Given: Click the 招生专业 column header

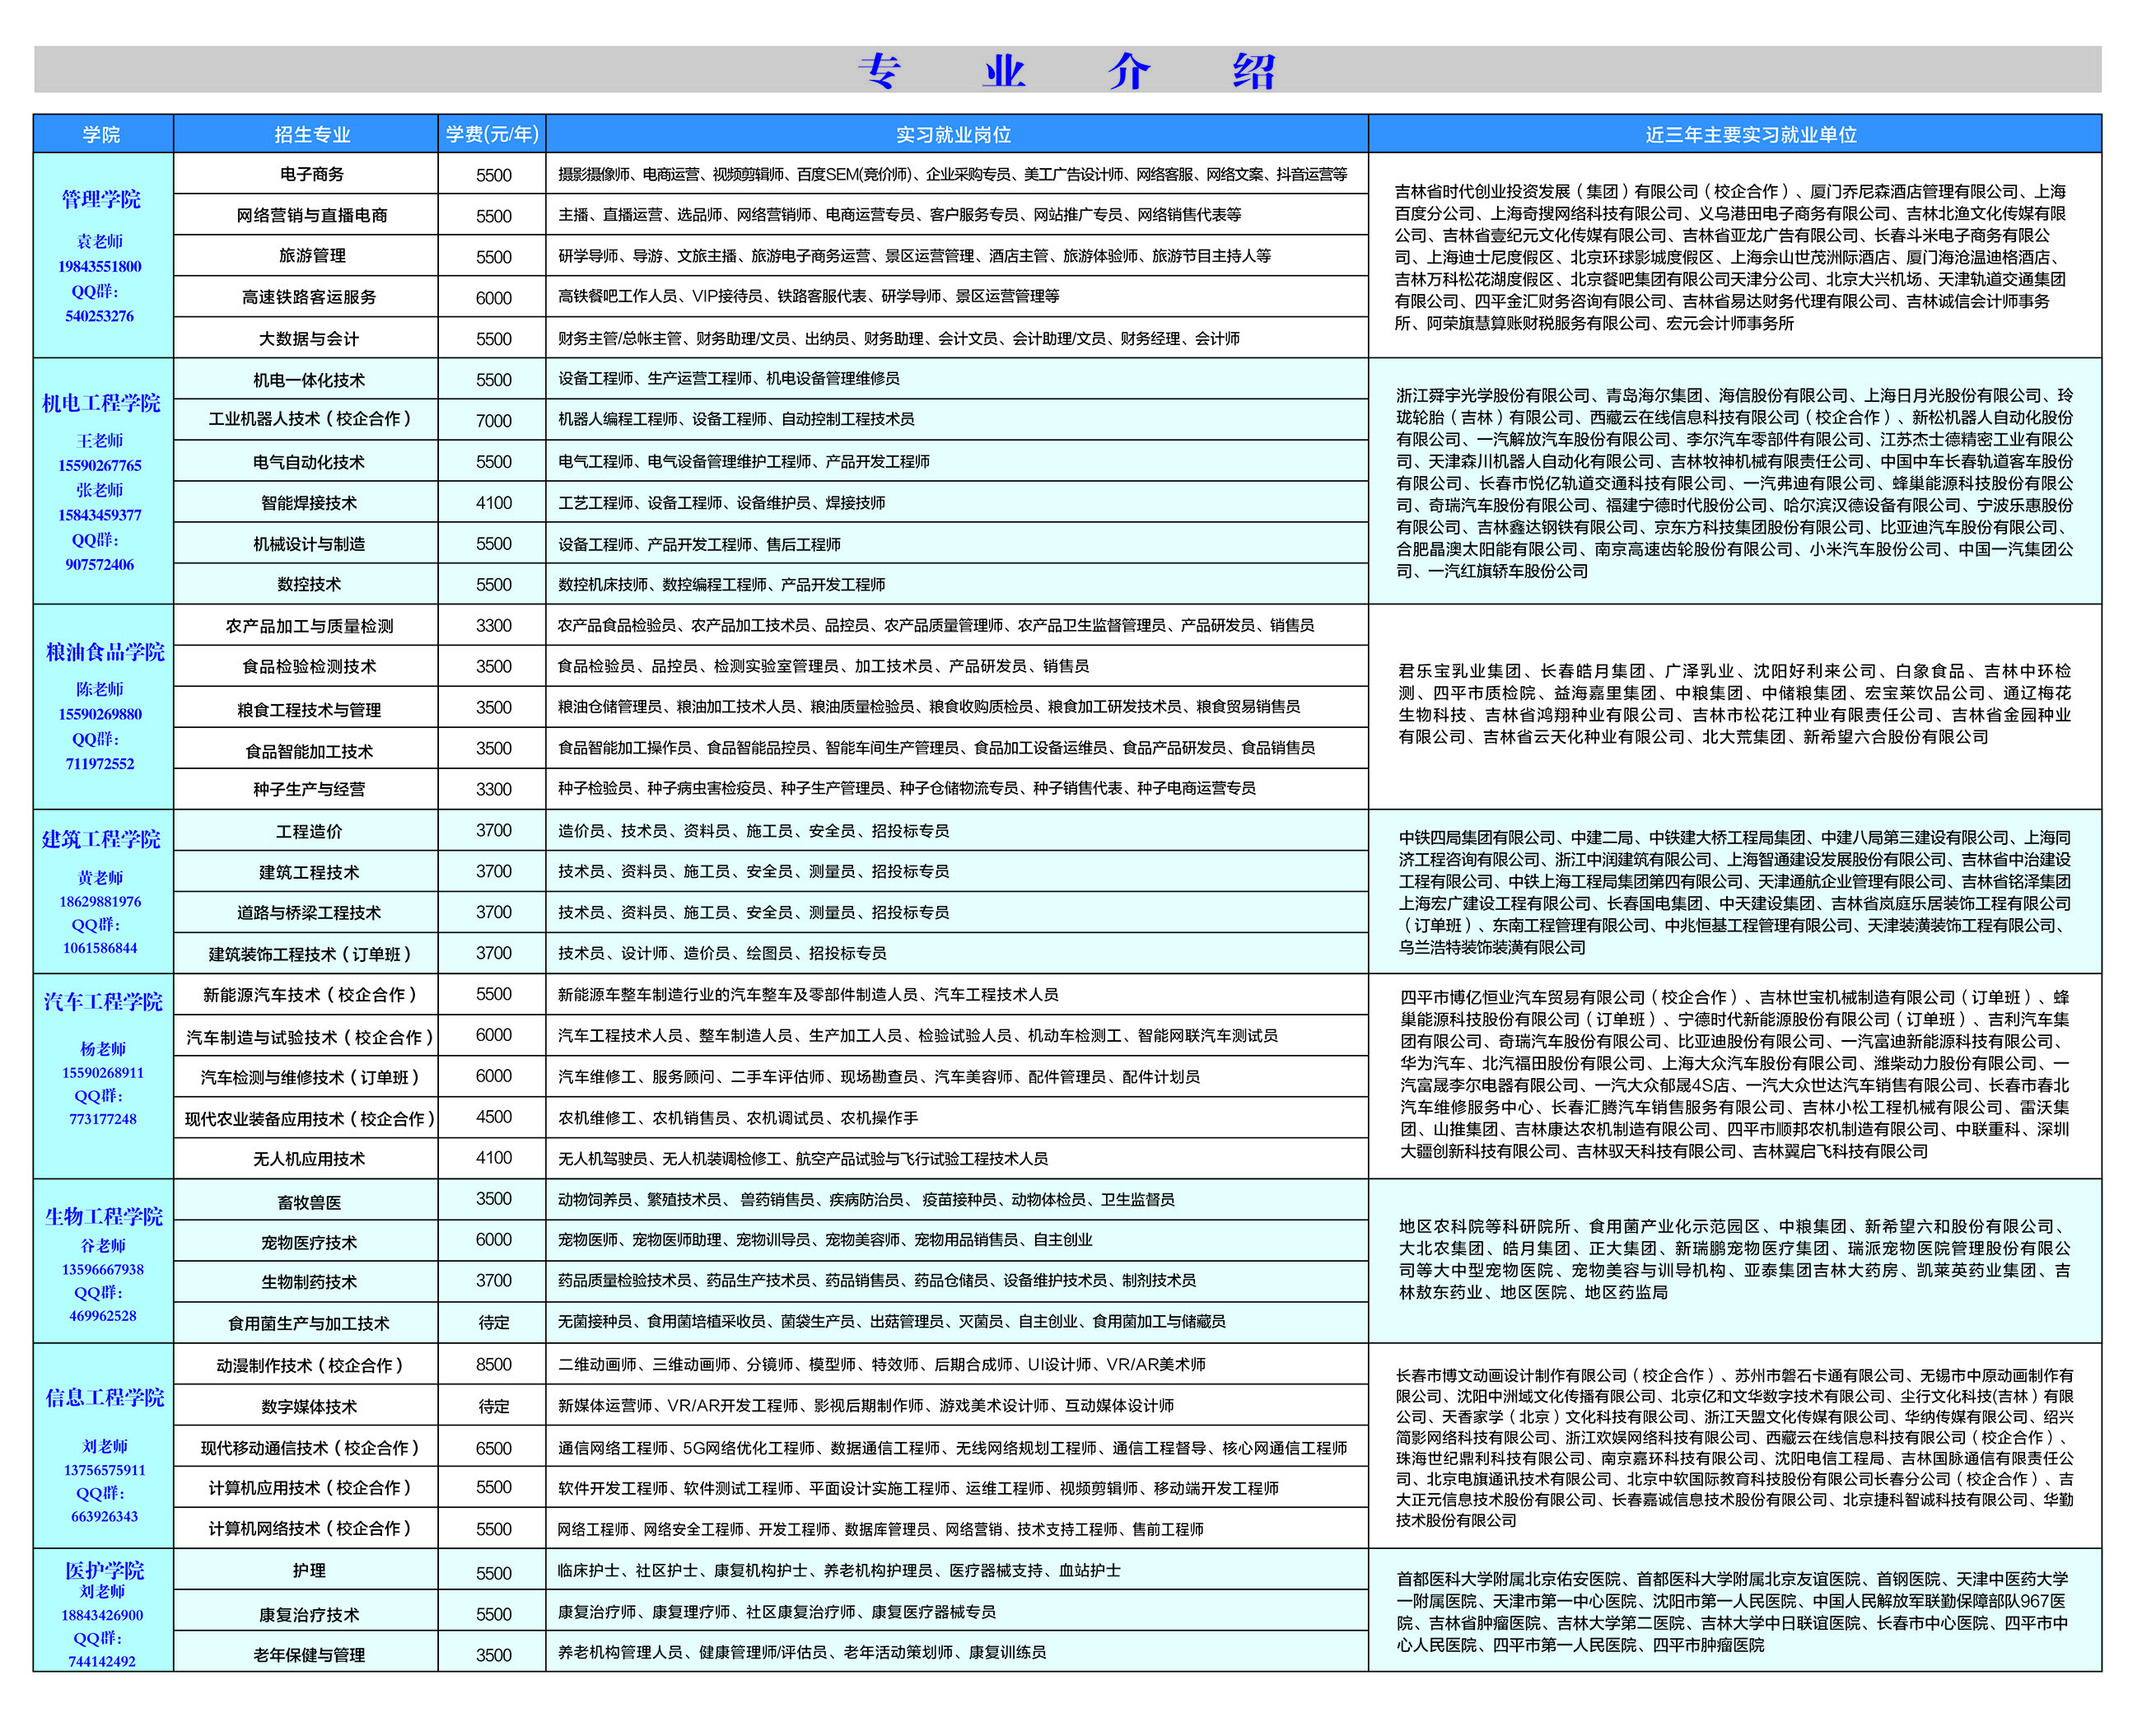Looking at the screenshot, I should click(314, 135).
